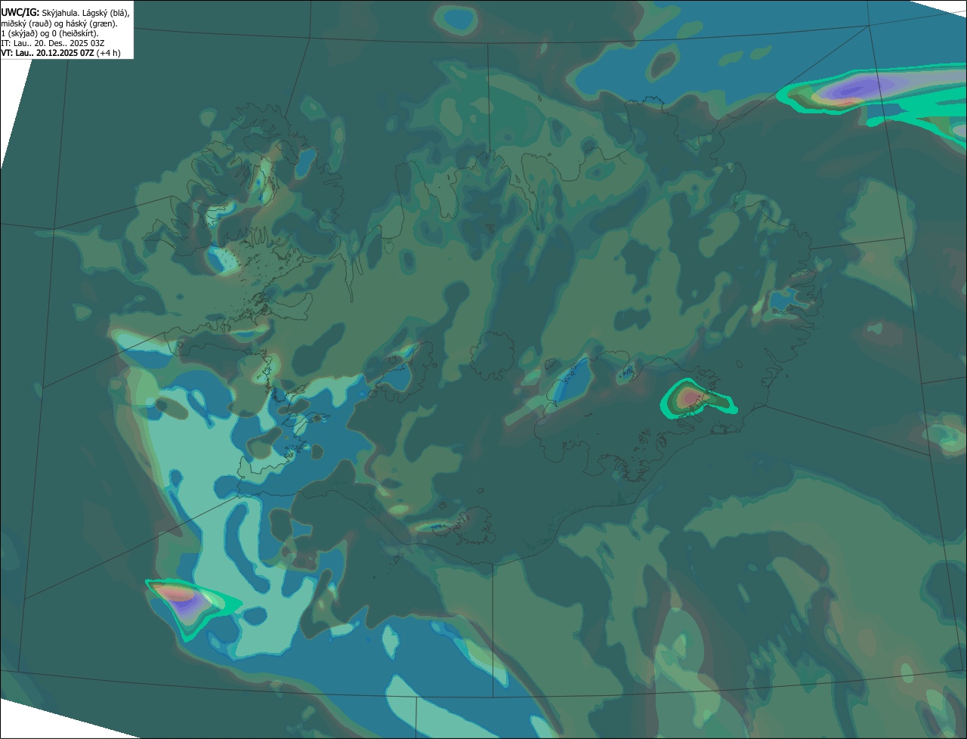This screenshot has height=739, width=967.
Task: Click the 'UWC/IG:' bold heading
Action: [x=20, y=12]
